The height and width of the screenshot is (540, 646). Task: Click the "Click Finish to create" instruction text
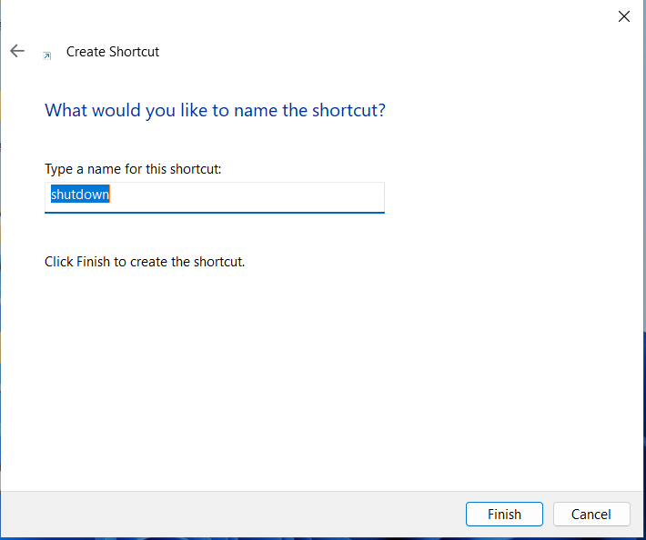145,262
